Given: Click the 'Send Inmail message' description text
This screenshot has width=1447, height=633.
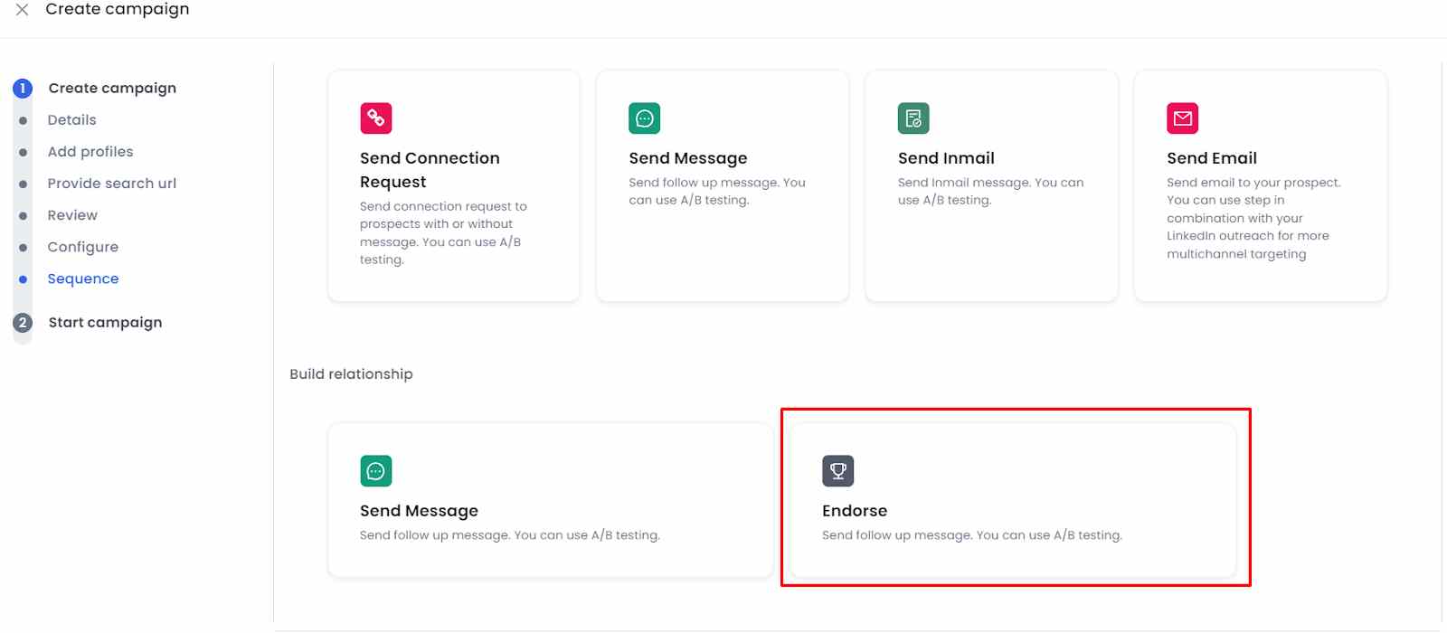Looking at the screenshot, I should (990, 192).
